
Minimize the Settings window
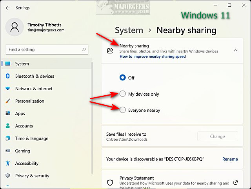click(x=215, y=5)
